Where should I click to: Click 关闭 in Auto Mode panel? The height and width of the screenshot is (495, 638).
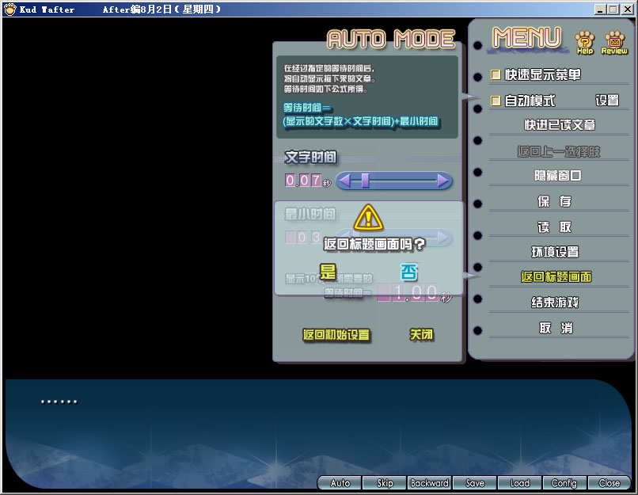point(422,334)
